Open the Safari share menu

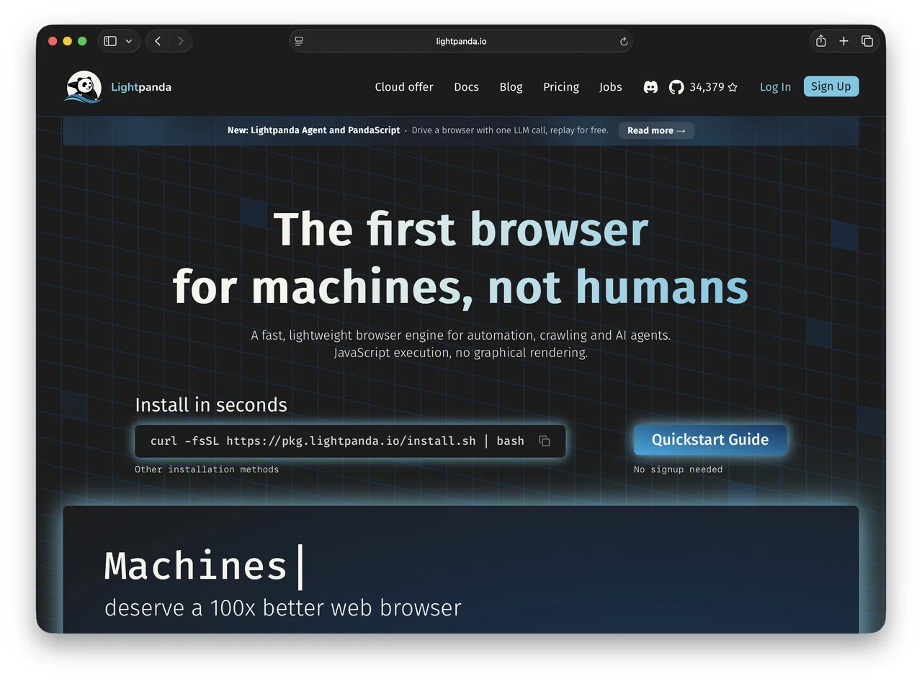[820, 41]
